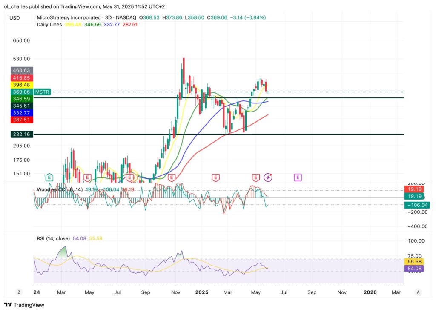The image size is (436, 312).
Task: Click the blue 332.77 price axis label
Action: (22, 113)
